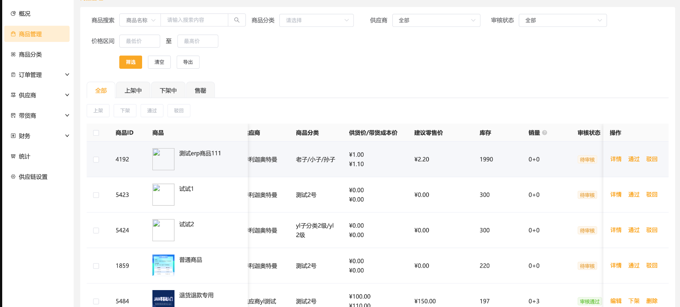The width and height of the screenshot is (680, 307).
Task: Open the 审核状态 filter dropdown
Action: tap(562, 20)
